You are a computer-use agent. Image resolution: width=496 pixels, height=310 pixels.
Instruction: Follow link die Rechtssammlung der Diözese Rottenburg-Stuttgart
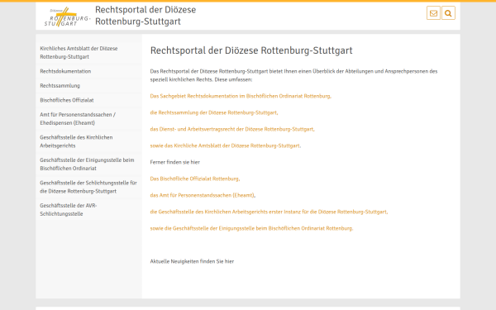point(214,112)
